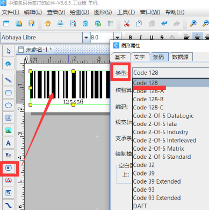Click the Copy icon
The width and height of the screenshot is (209, 210).
[139, 24]
